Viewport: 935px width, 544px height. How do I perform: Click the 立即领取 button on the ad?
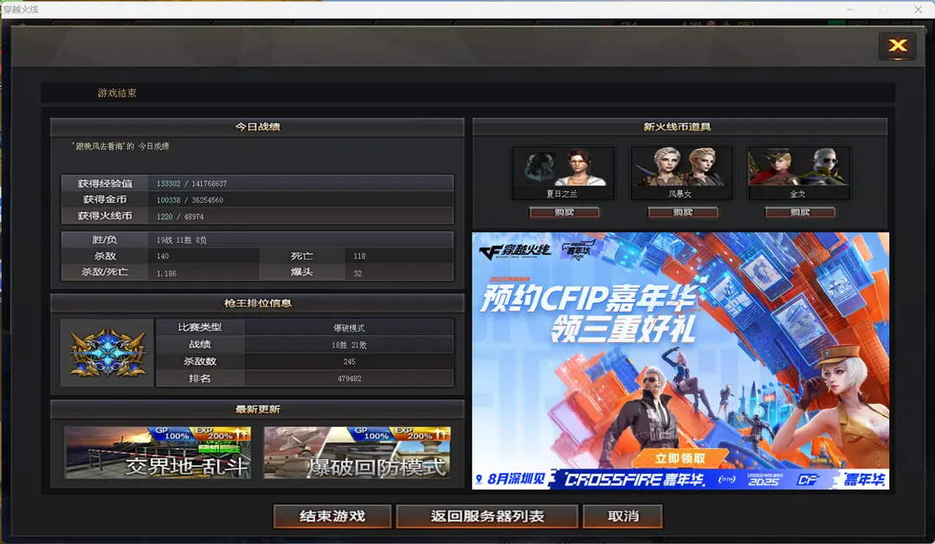point(680,458)
